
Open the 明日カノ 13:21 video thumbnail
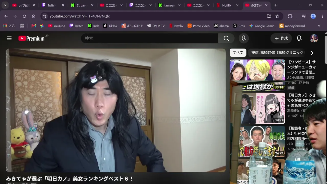click(x=257, y=108)
